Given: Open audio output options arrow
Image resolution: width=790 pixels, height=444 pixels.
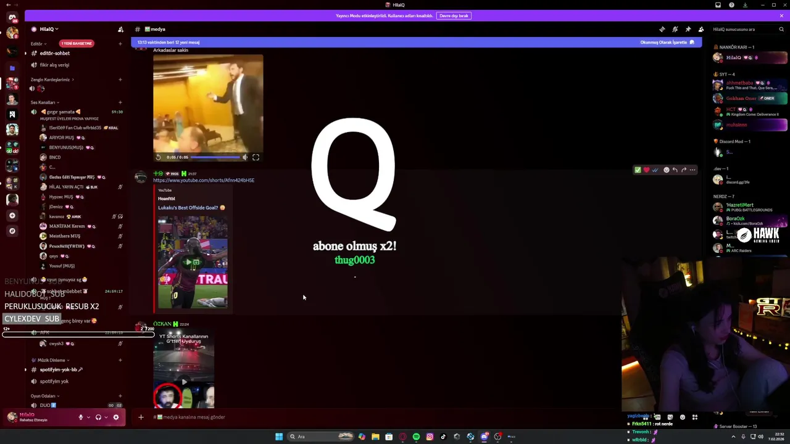Looking at the screenshot, I should [106, 417].
